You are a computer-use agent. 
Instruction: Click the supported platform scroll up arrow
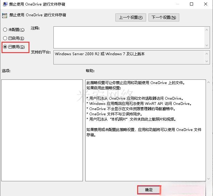207,54
